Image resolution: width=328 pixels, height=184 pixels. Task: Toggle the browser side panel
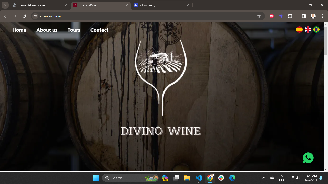[x=304, y=16]
